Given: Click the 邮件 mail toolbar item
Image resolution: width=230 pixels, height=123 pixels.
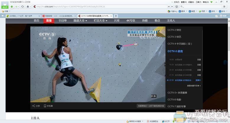Looking at the screenshot, I should click(222, 11).
